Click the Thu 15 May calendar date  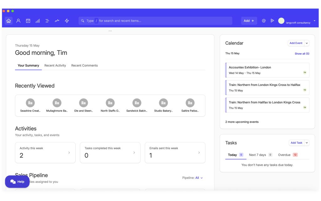pyautogui.click(x=232, y=53)
